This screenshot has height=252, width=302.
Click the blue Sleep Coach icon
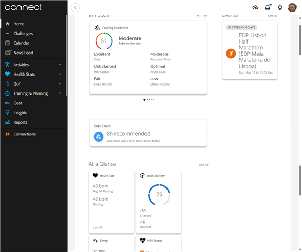[99, 136]
